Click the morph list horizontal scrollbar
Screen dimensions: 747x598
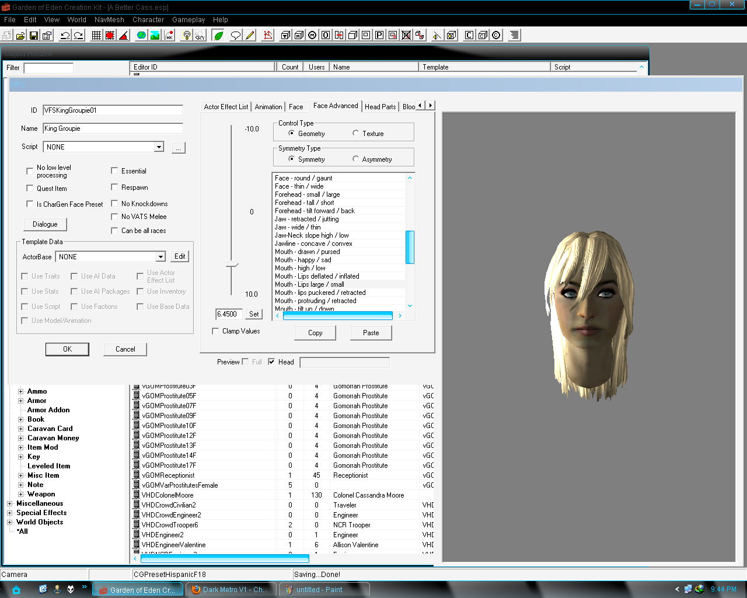(x=338, y=316)
